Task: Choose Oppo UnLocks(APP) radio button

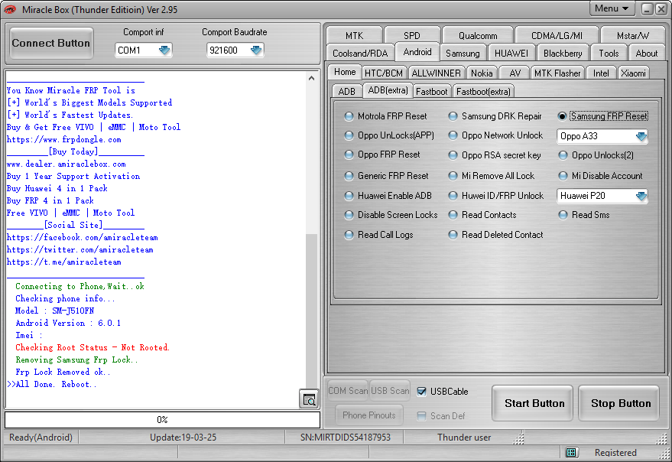Action: pyautogui.click(x=389, y=135)
